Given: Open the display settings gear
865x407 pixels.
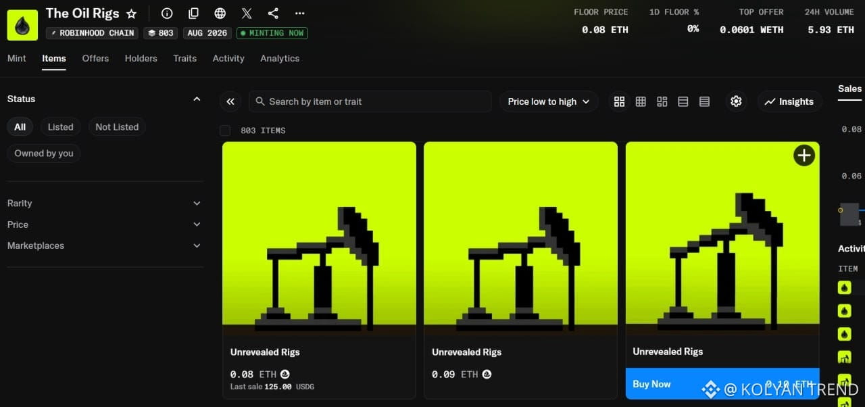Looking at the screenshot, I should [x=736, y=101].
